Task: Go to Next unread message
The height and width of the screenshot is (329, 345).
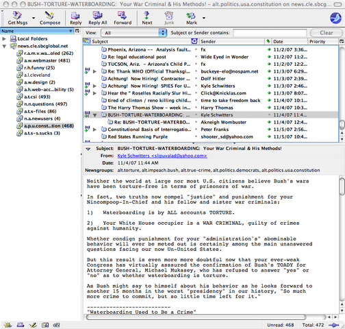Action: pos(147,18)
